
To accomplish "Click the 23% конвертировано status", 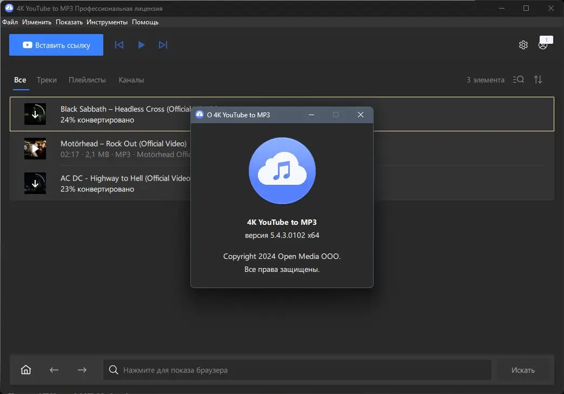I will pyautogui.click(x=97, y=189).
